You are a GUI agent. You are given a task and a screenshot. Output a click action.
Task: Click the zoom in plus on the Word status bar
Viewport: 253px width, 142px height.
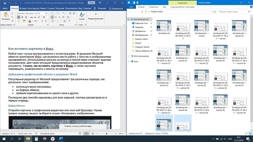116,133
